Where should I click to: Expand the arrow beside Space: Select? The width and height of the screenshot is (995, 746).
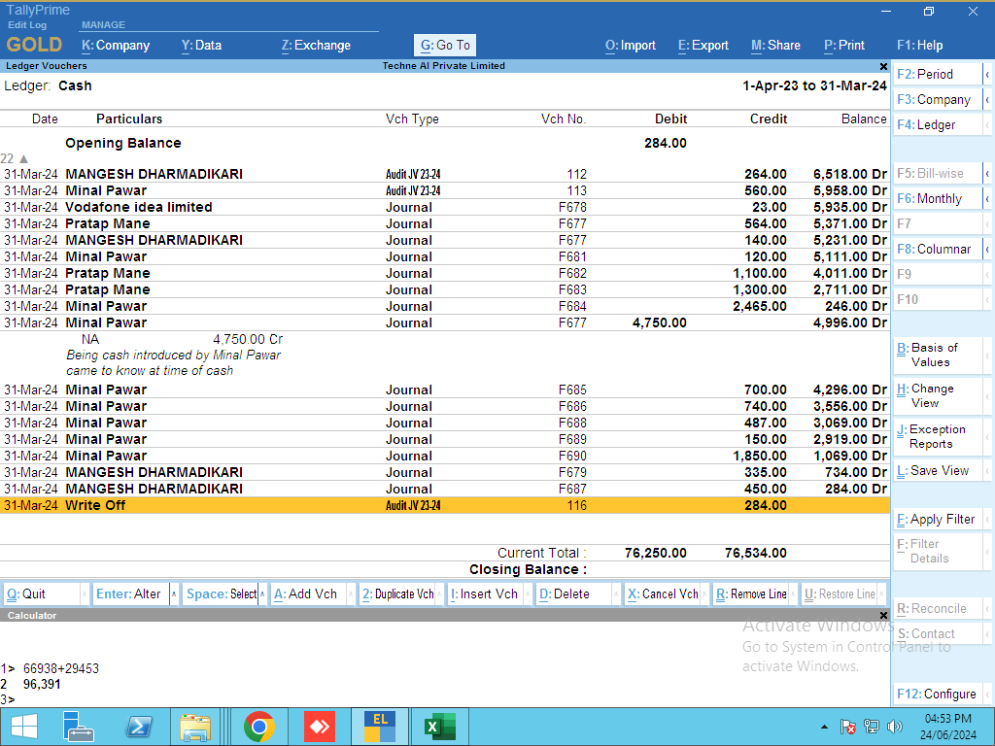[262, 594]
